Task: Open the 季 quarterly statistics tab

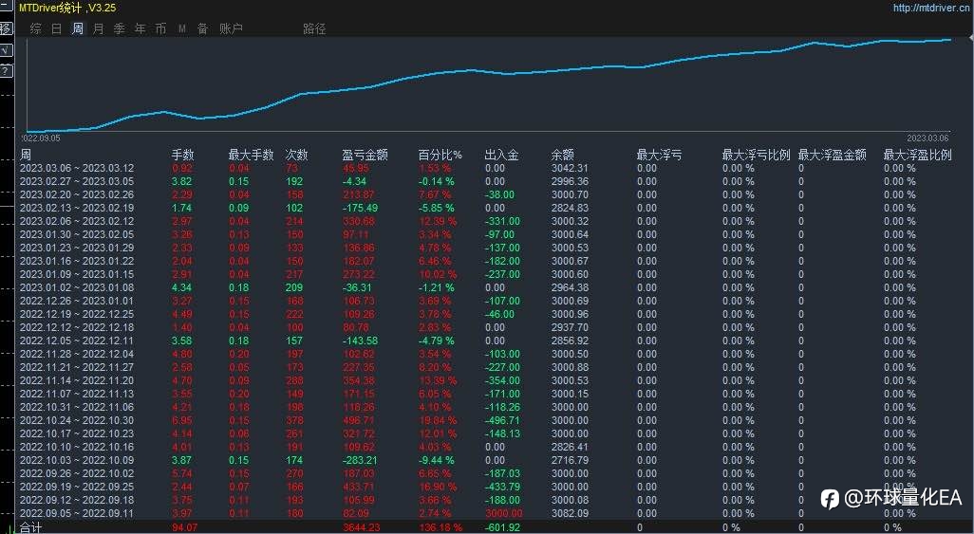Action: tap(120, 28)
